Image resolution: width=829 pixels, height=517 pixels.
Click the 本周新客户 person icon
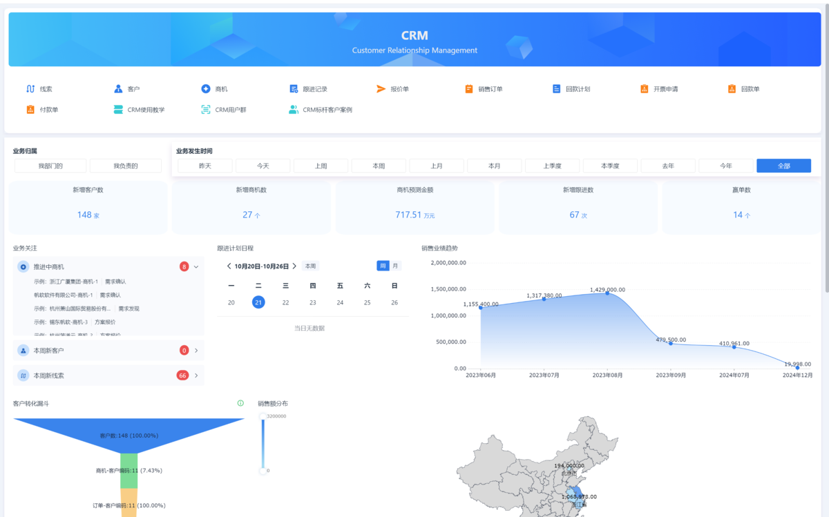tap(23, 351)
